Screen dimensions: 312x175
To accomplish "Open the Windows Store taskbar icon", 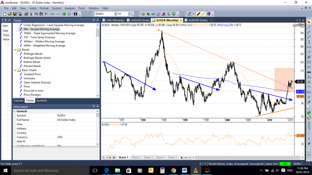I will pyautogui.click(x=128, y=170).
